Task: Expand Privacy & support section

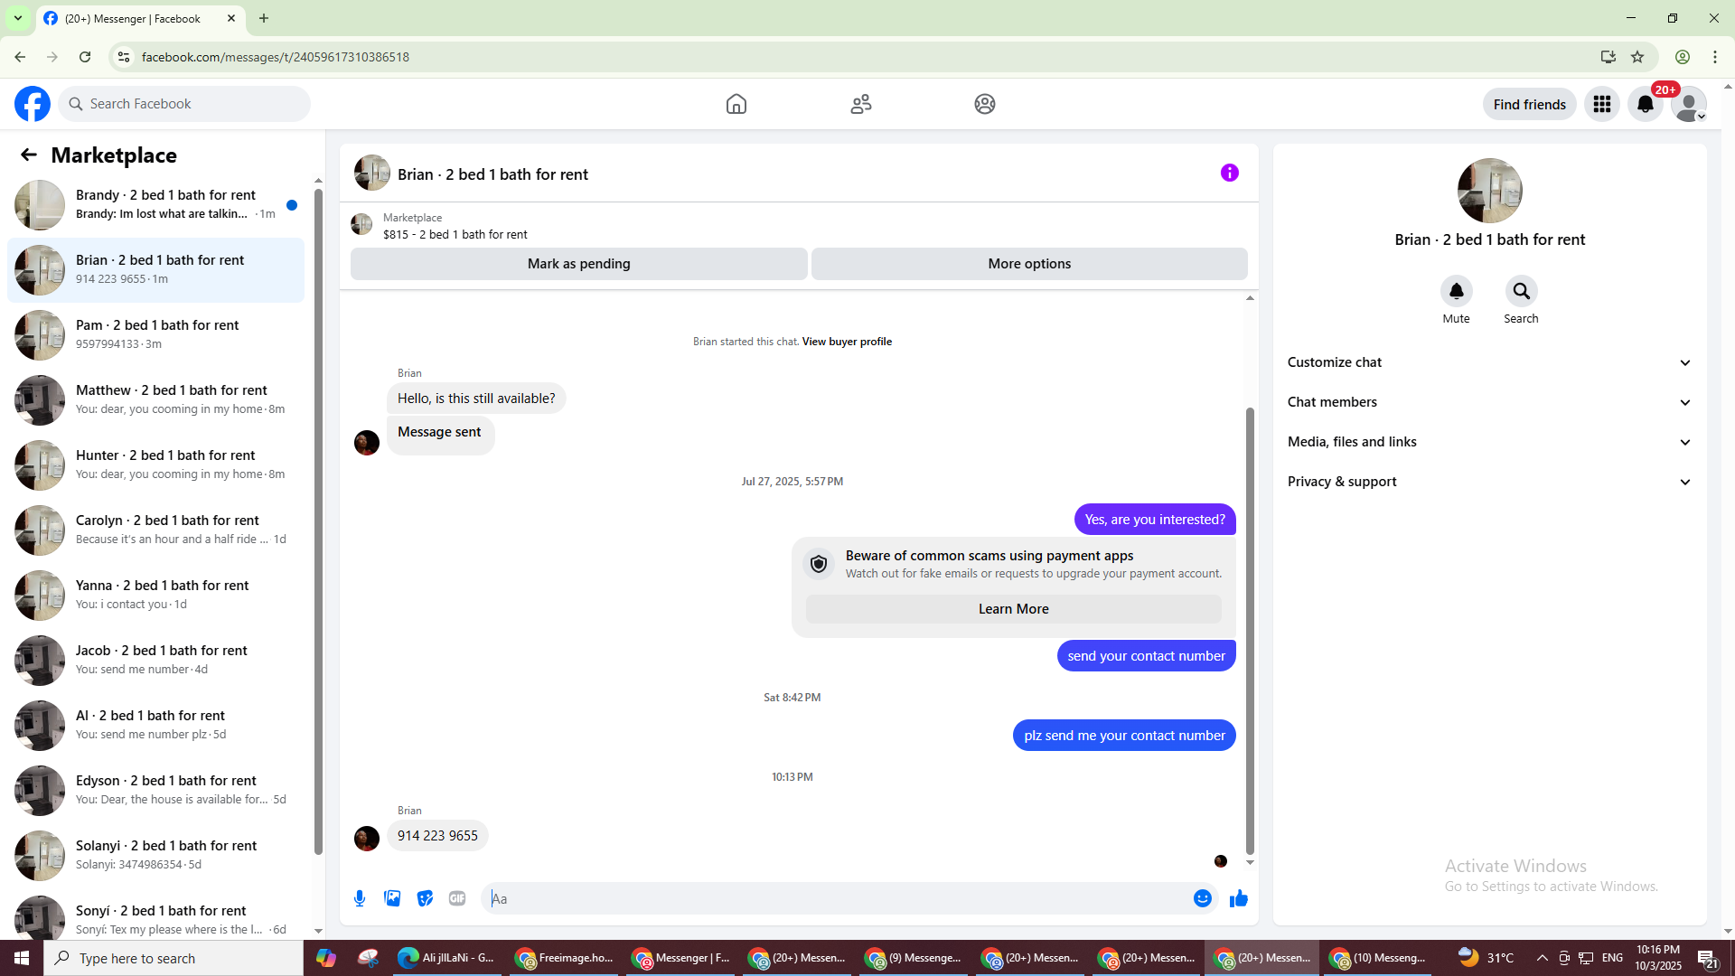Action: (1490, 482)
